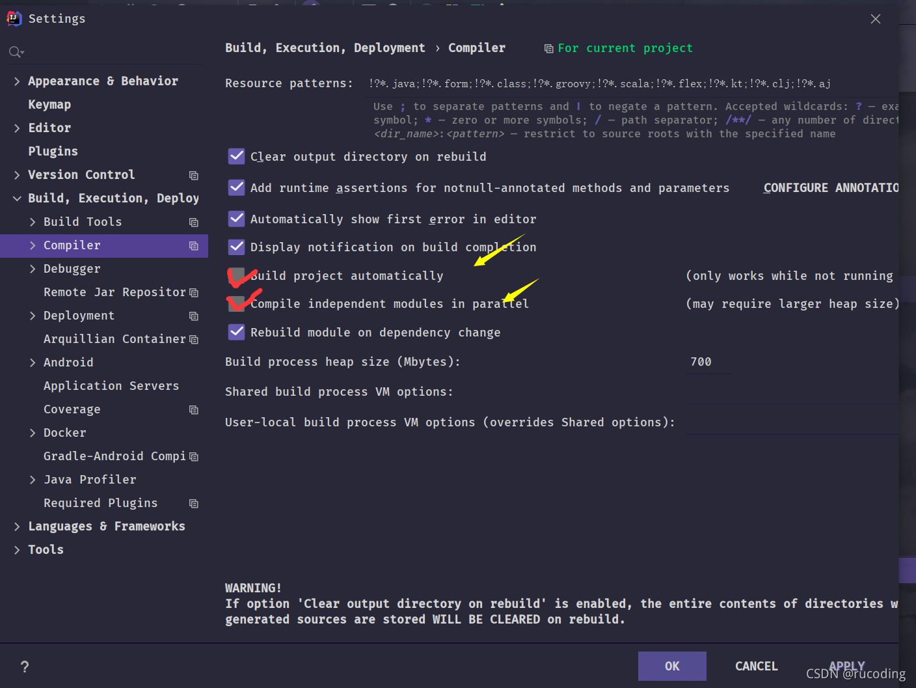Select Application Servers in the sidebar
916x688 pixels.
tap(111, 385)
